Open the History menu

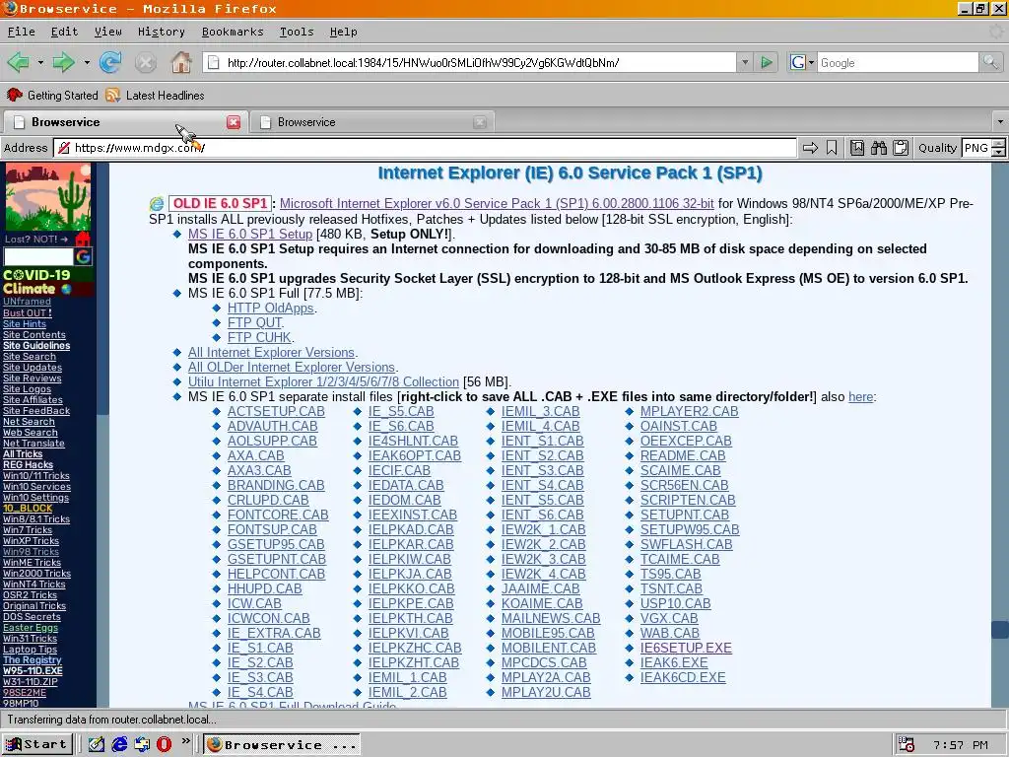point(161,32)
